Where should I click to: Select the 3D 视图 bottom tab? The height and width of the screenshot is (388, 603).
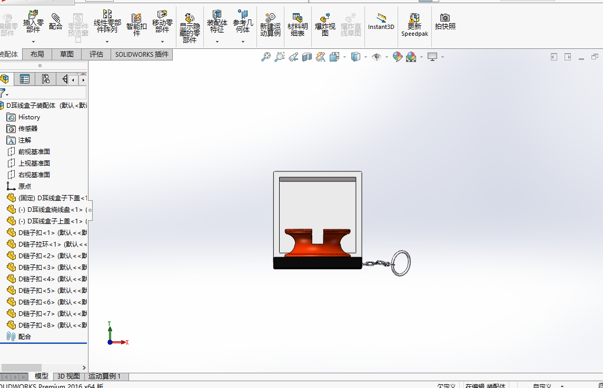coord(68,376)
